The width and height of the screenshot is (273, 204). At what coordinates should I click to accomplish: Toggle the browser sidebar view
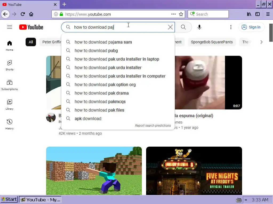point(258,14)
